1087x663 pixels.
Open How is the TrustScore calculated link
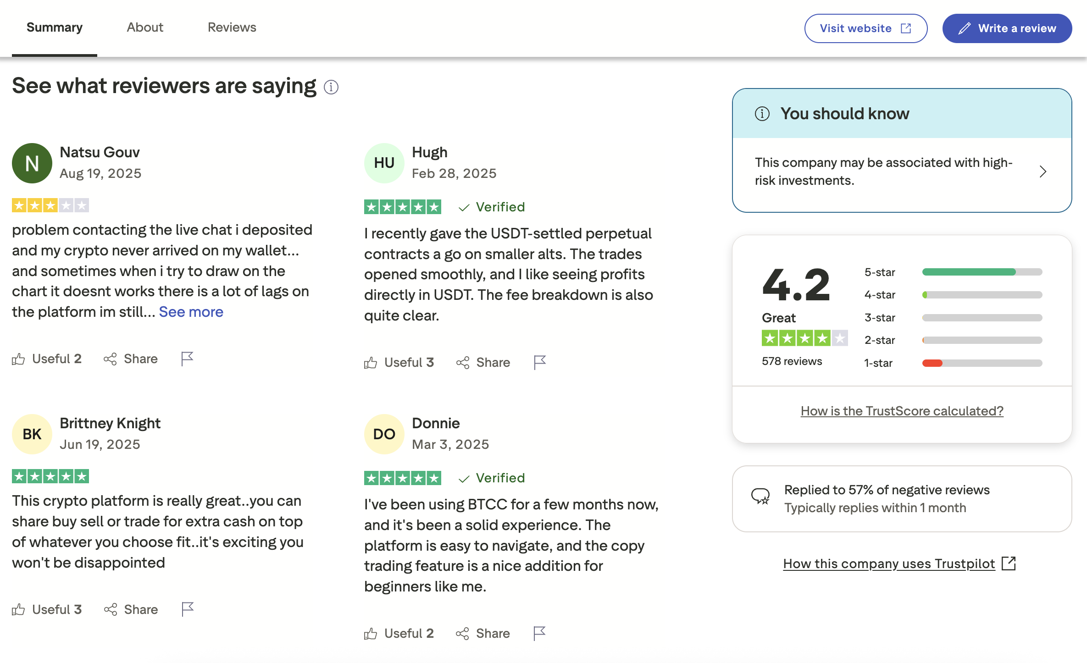902,411
